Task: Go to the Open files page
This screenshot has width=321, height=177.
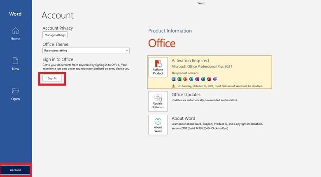Action: [15, 94]
